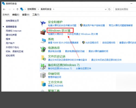
Task: Click the 备份和还原(Windows 7) drive icon
Action: tap(43, 66)
